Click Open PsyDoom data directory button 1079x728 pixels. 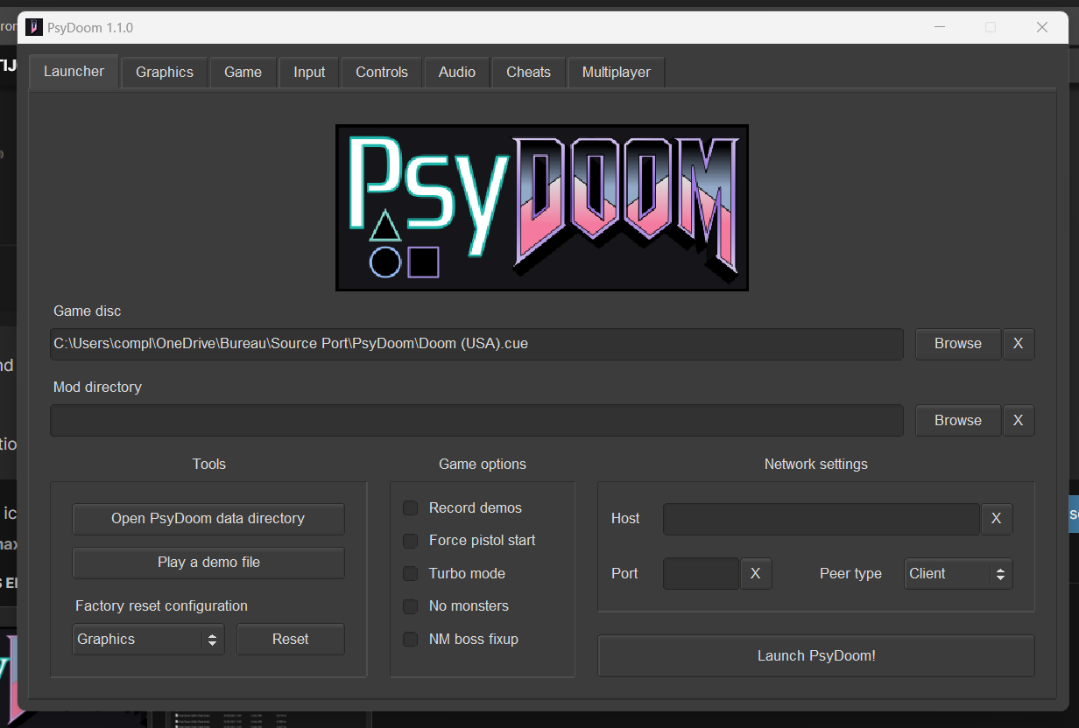[208, 519]
